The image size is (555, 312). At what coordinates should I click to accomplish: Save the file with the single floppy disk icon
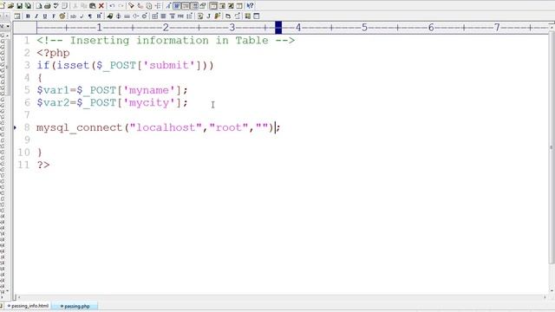tap(19, 6)
